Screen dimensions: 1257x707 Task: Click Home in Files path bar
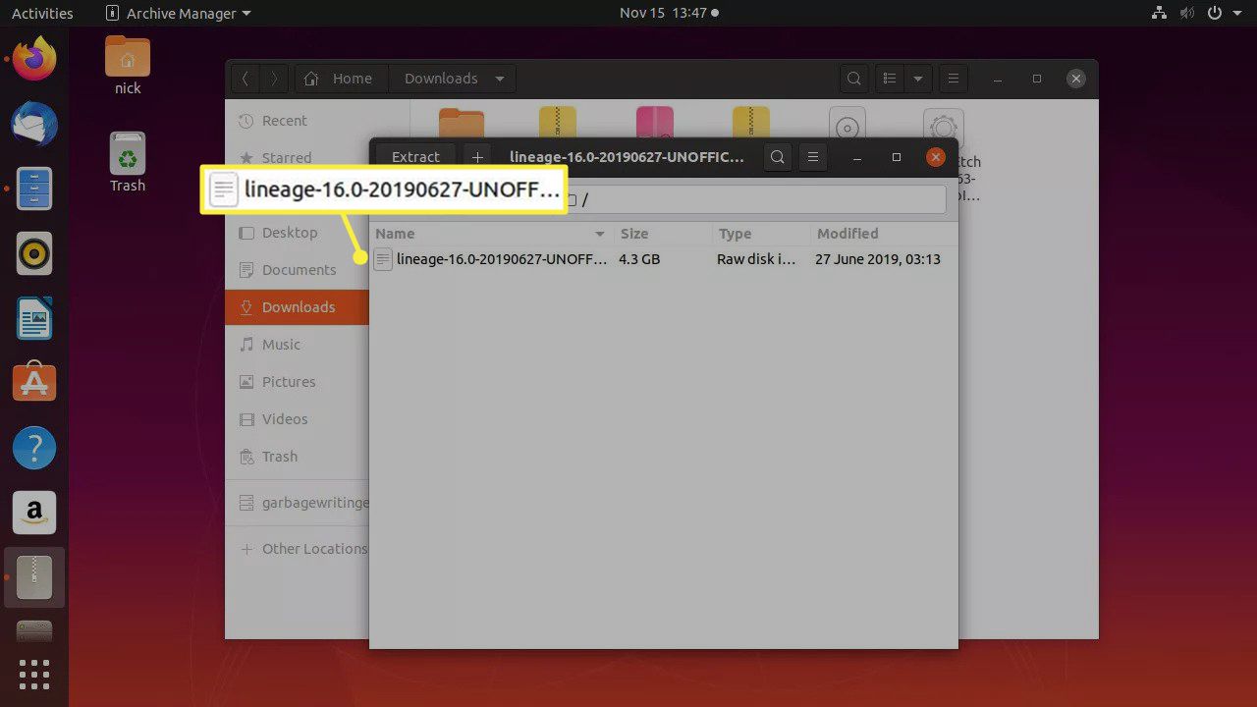pyautogui.click(x=340, y=79)
